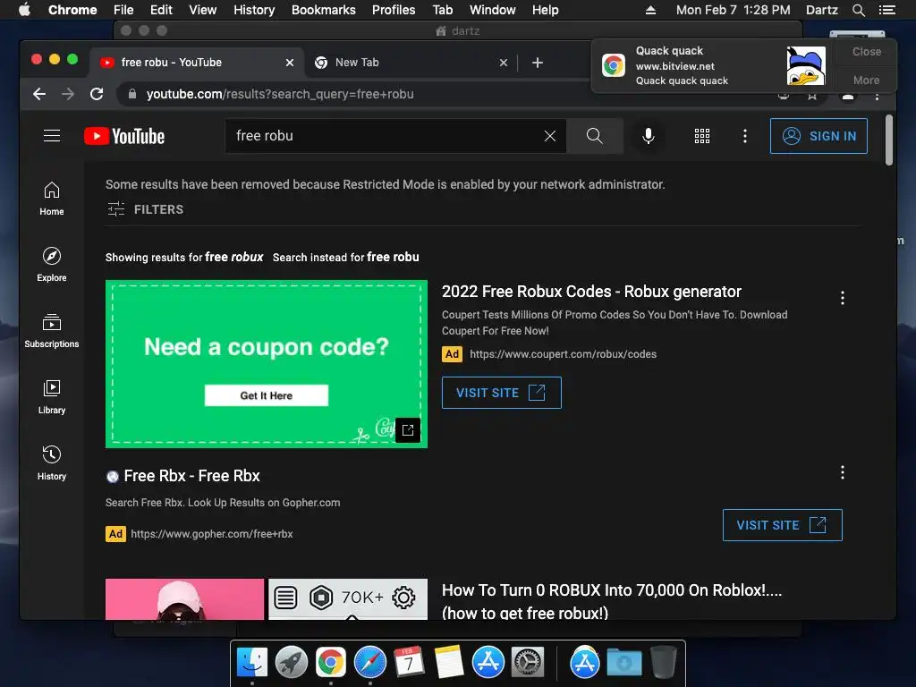
Task: Open the Apple menu
Action: tap(24, 10)
